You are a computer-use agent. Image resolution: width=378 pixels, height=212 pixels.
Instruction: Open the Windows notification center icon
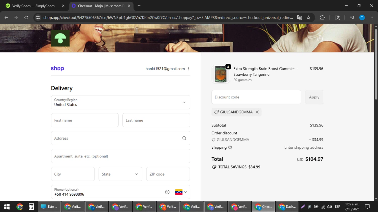tap(367, 207)
